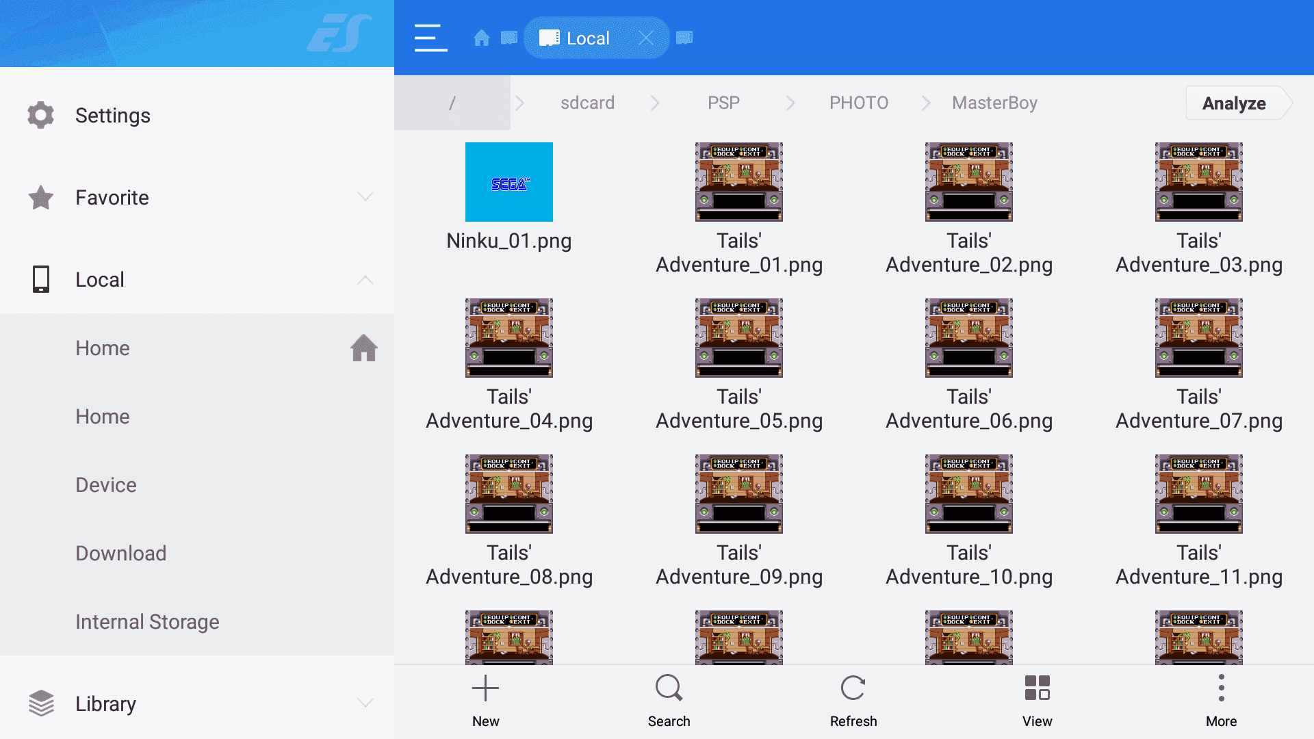
Task: Click the house icon beside Home
Action: click(x=364, y=348)
